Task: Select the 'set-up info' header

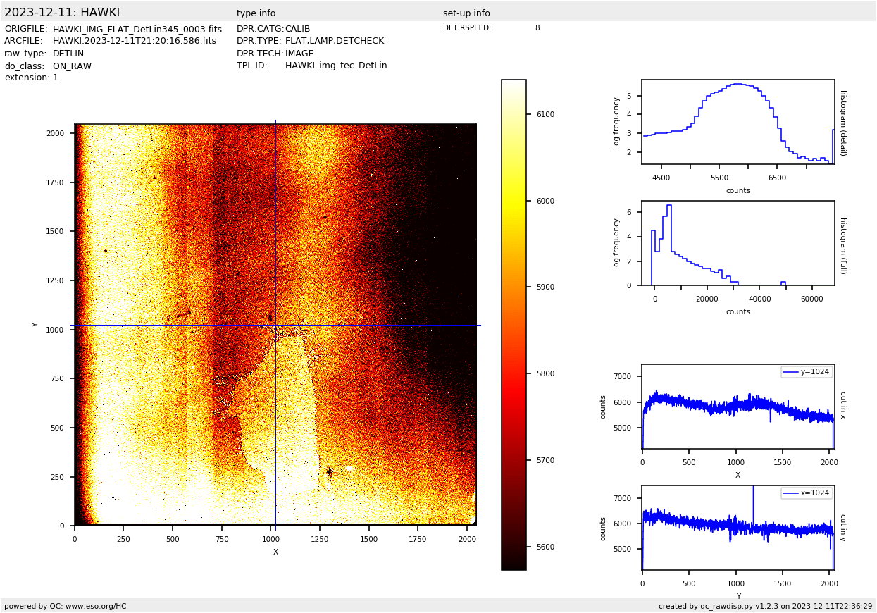Action: [466, 13]
